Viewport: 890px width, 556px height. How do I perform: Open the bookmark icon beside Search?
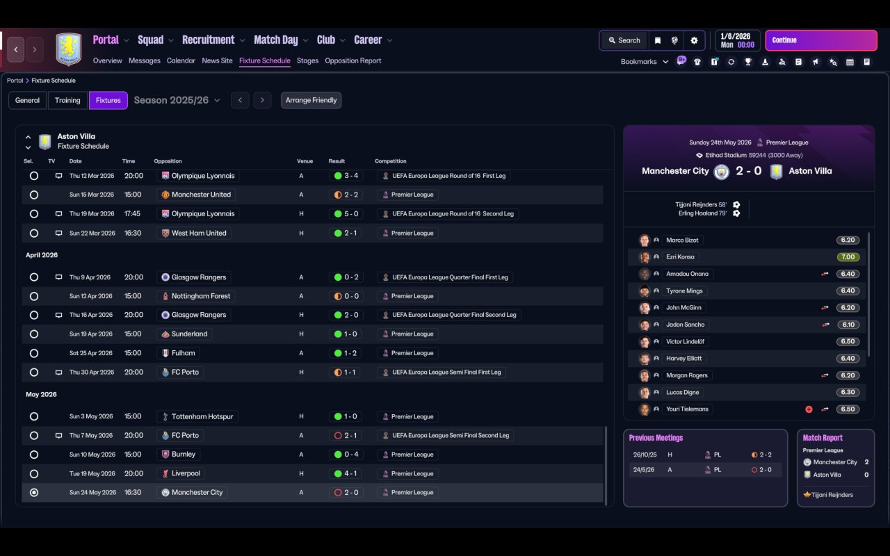tap(658, 40)
